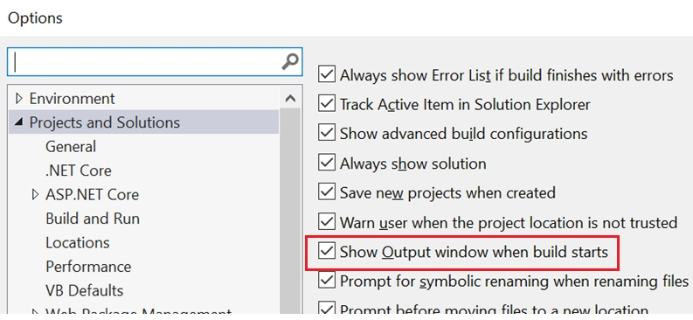Toggle Save new projects when created
Screen dimensions: 693x320
[x=327, y=192]
